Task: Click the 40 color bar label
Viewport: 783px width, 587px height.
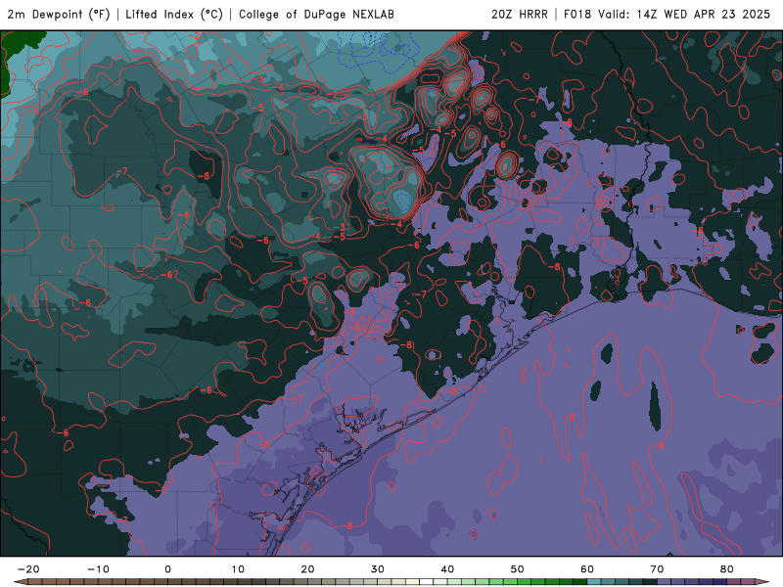Action: (x=447, y=569)
